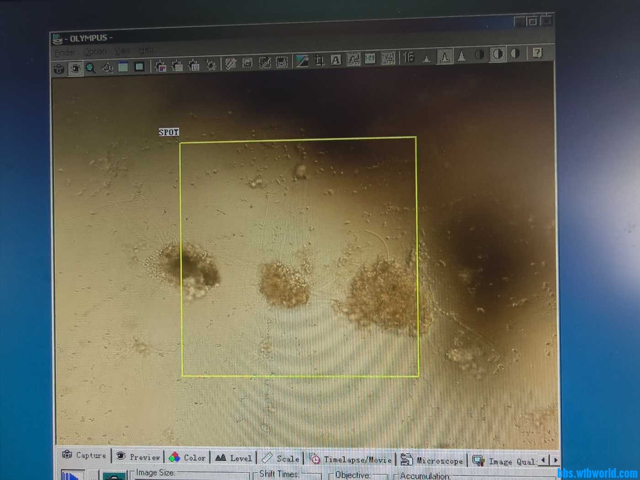Viewport: 640px width, 480px height.
Task: Switch to the Color tab
Action: 187,457
